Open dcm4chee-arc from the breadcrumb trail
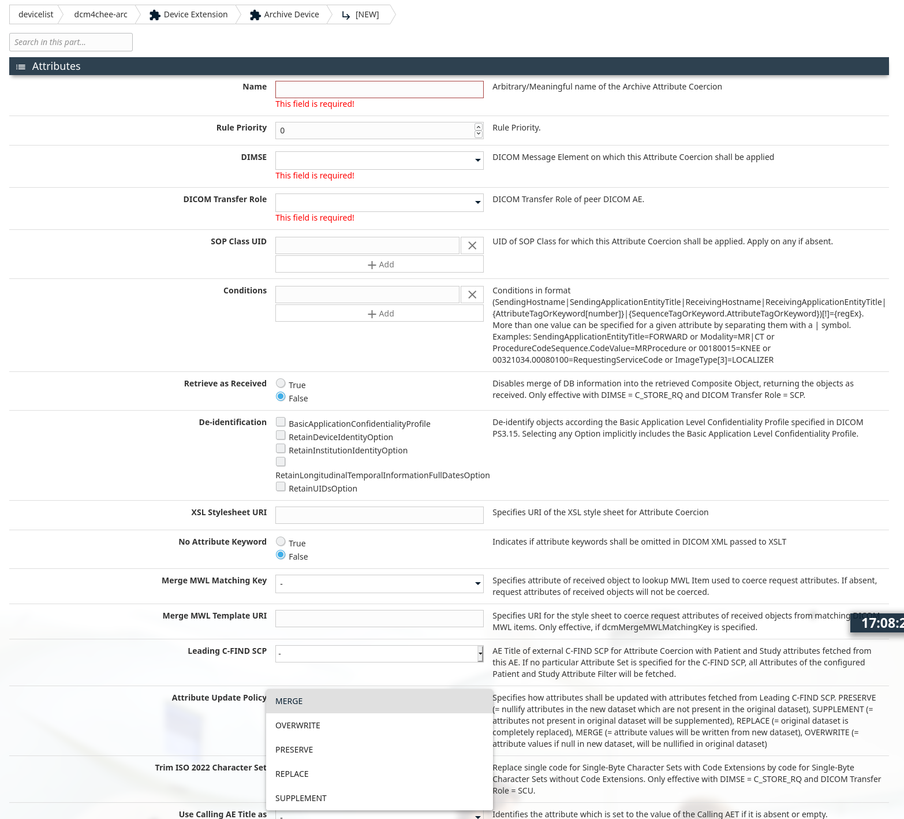904x819 pixels. click(x=100, y=14)
